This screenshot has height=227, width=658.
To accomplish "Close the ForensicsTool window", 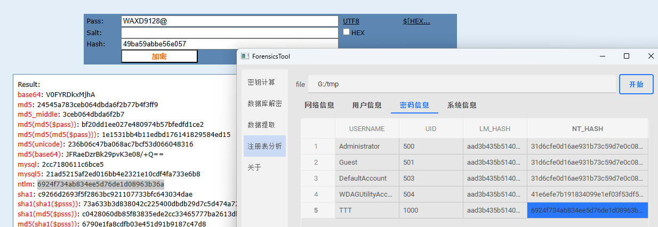I will pyautogui.click(x=651, y=56).
